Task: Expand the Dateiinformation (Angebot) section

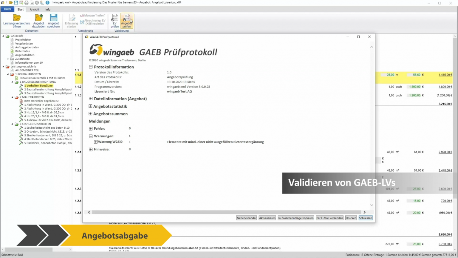Action: [x=90, y=99]
